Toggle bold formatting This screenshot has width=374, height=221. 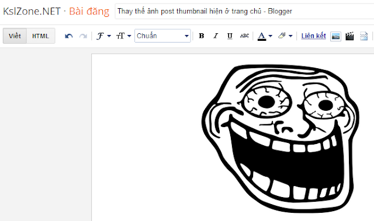(x=202, y=36)
